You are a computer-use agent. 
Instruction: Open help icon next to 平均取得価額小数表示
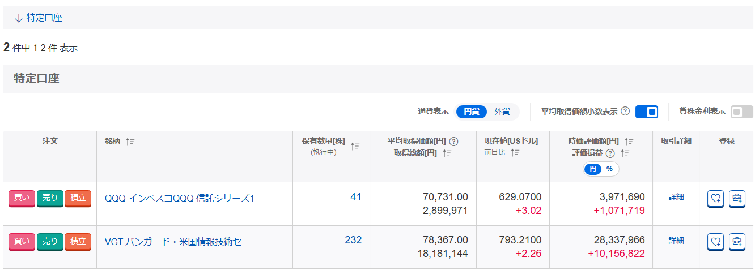(x=625, y=111)
